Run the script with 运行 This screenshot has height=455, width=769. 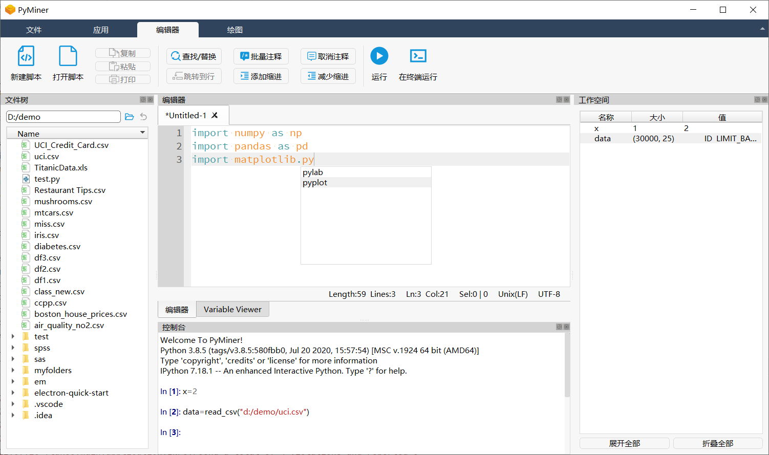click(379, 63)
